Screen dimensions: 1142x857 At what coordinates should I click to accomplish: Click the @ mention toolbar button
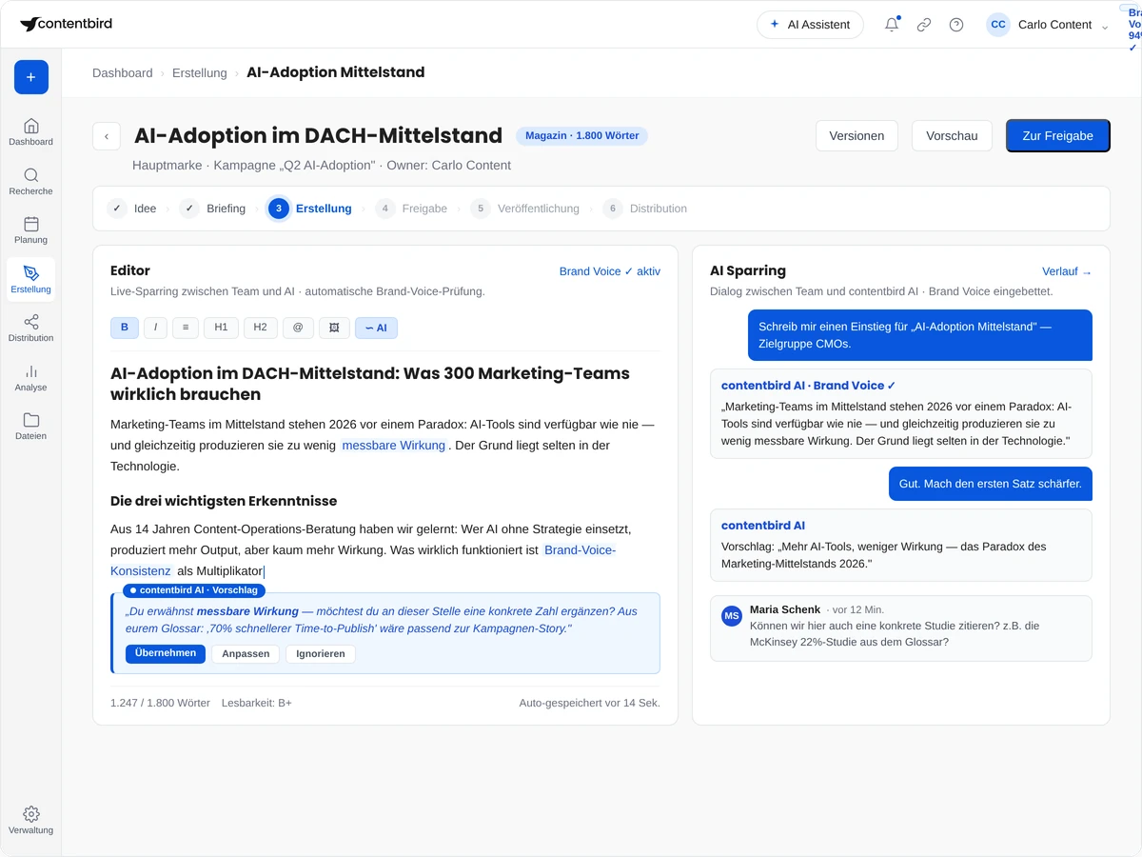[x=298, y=328]
